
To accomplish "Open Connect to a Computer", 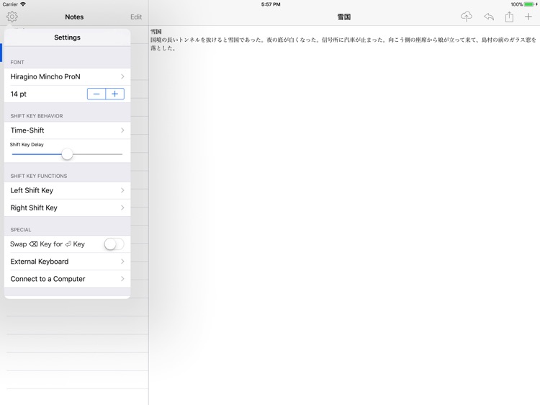I will click(x=67, y=279).
